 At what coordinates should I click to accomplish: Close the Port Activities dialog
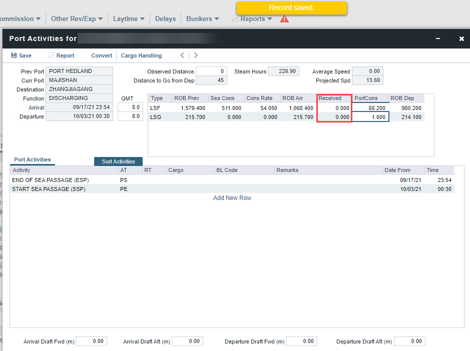click(461, 38)
